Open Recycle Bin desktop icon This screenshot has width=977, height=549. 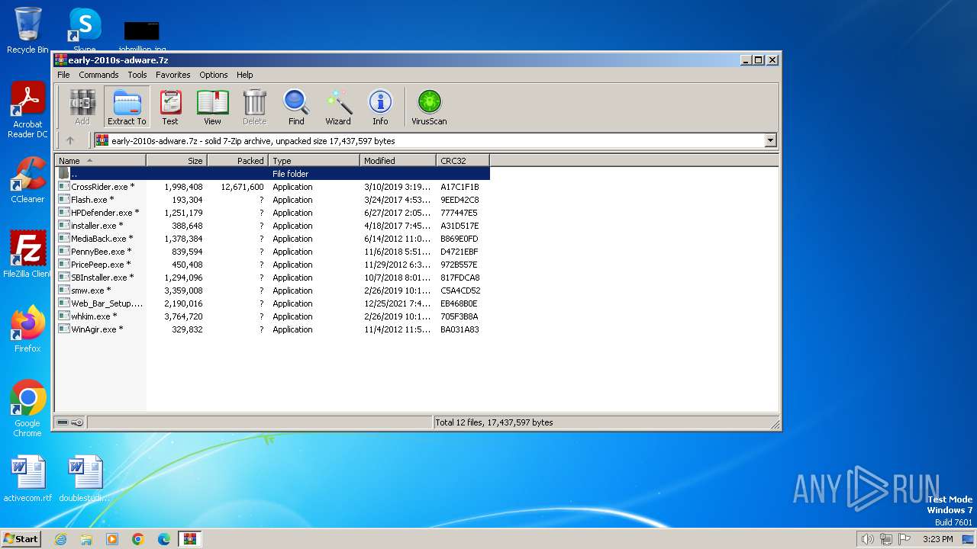tap(27, 30)
